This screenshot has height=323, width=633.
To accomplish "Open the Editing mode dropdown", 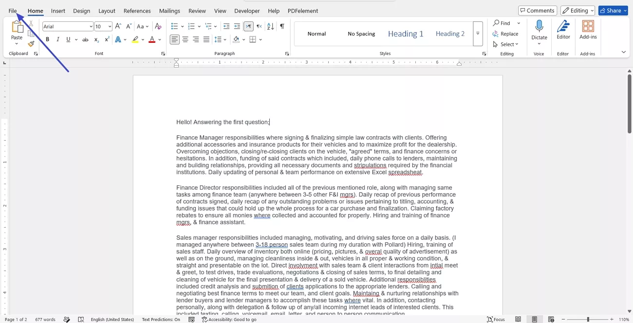I will (577, 11).
